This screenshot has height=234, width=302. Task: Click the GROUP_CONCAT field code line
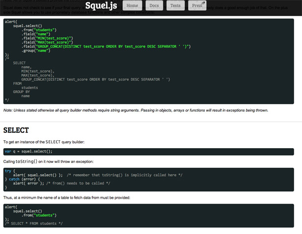(106, 47)
